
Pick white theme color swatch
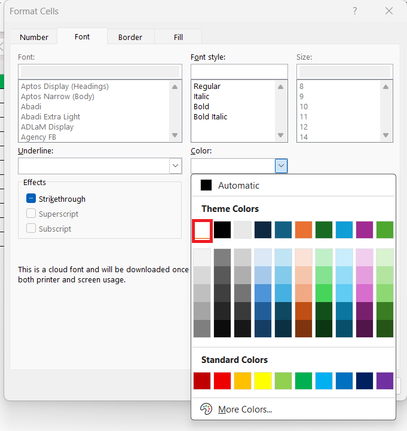point(202,230)
